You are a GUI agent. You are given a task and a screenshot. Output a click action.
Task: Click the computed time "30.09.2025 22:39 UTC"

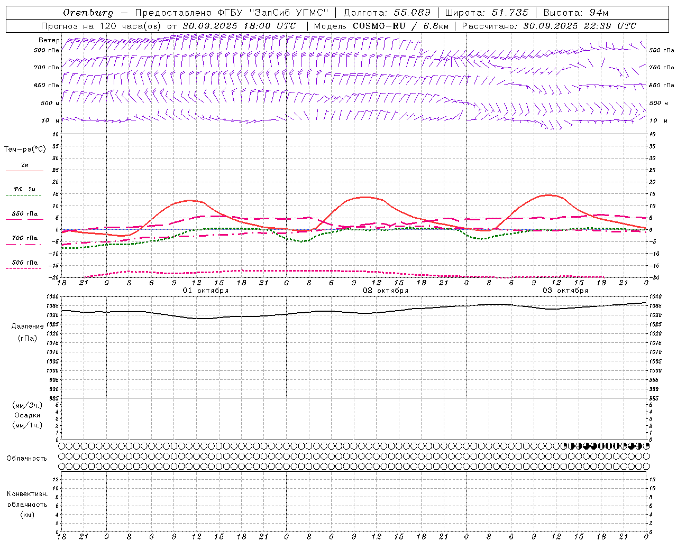click(x=580, y=26)
